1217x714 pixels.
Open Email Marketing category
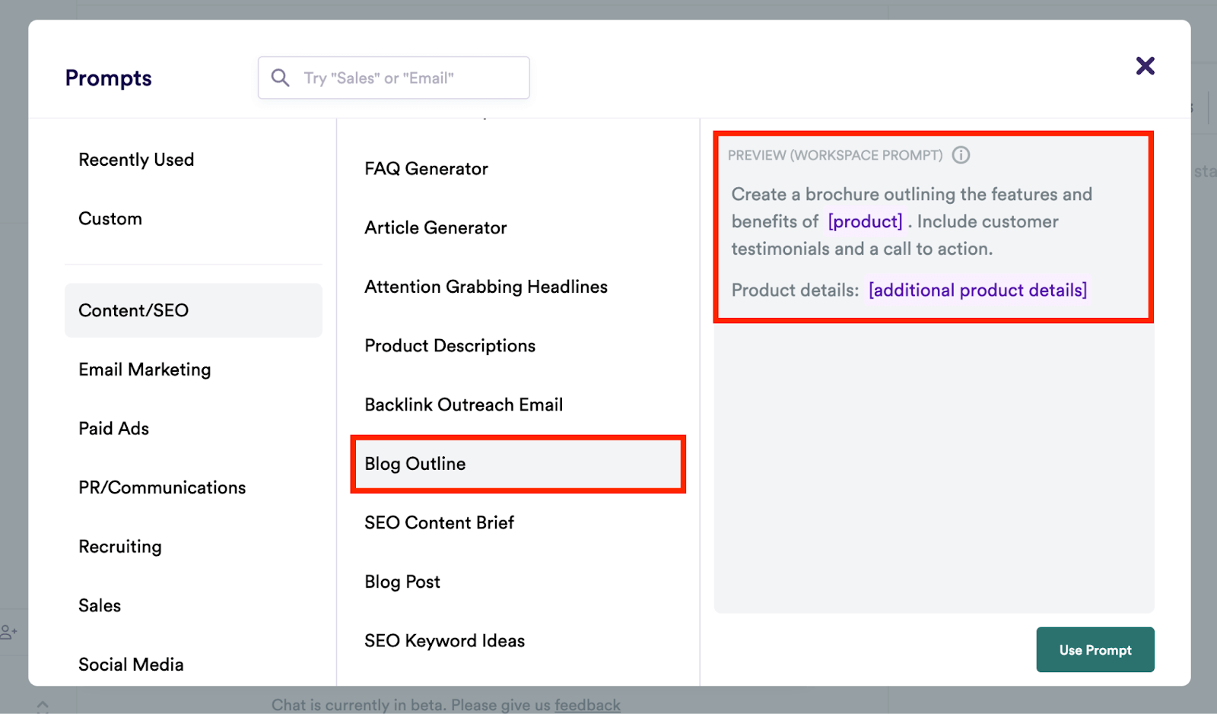[x=145, y=370]
